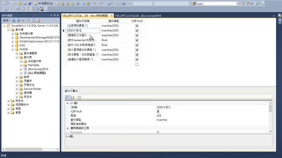This screenshot has height=158, width=282.
Task: Collapse the (localdb)\v11.0 server node
Action: 4,26
